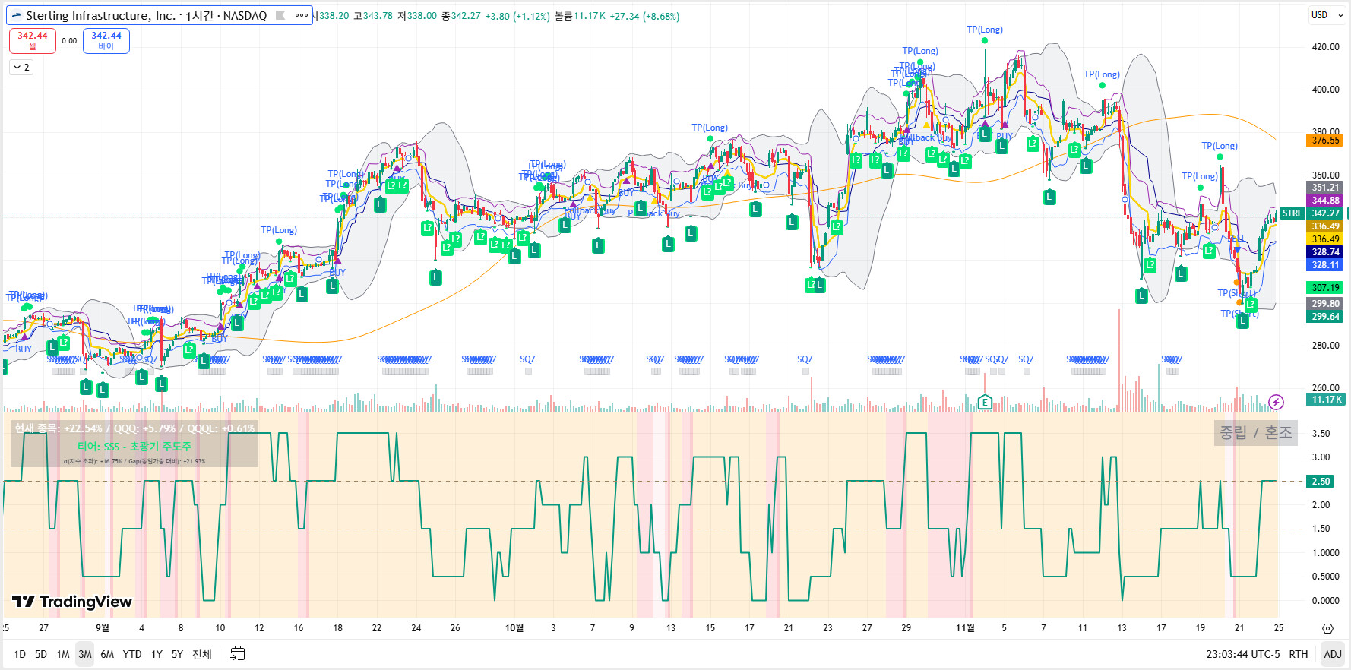Image resolution: width=1351 pixels, height=670 pixels.
Task: Open the three-dots more menu in title
Action: coord(302,15)
